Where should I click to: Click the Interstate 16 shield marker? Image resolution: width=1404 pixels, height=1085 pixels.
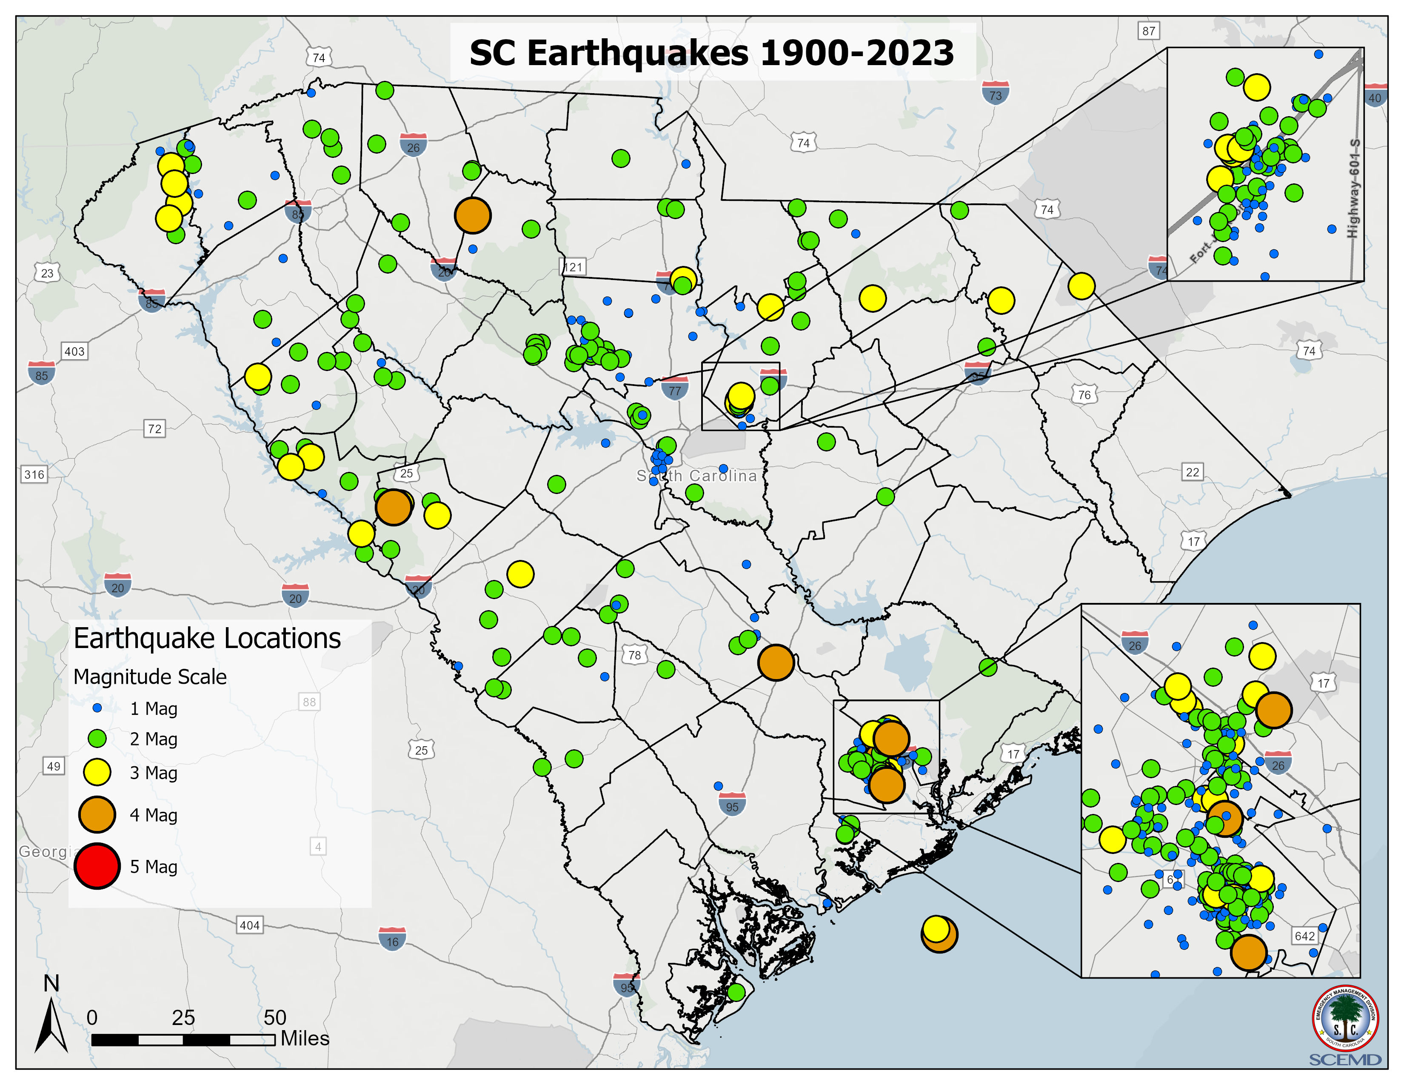coord(392,939)
